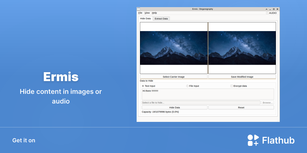Image resolution: width=307 pixels, height=153 pixels.
Task: Tick the Encrypt data checkbox
Action: (x=232, y=86)
